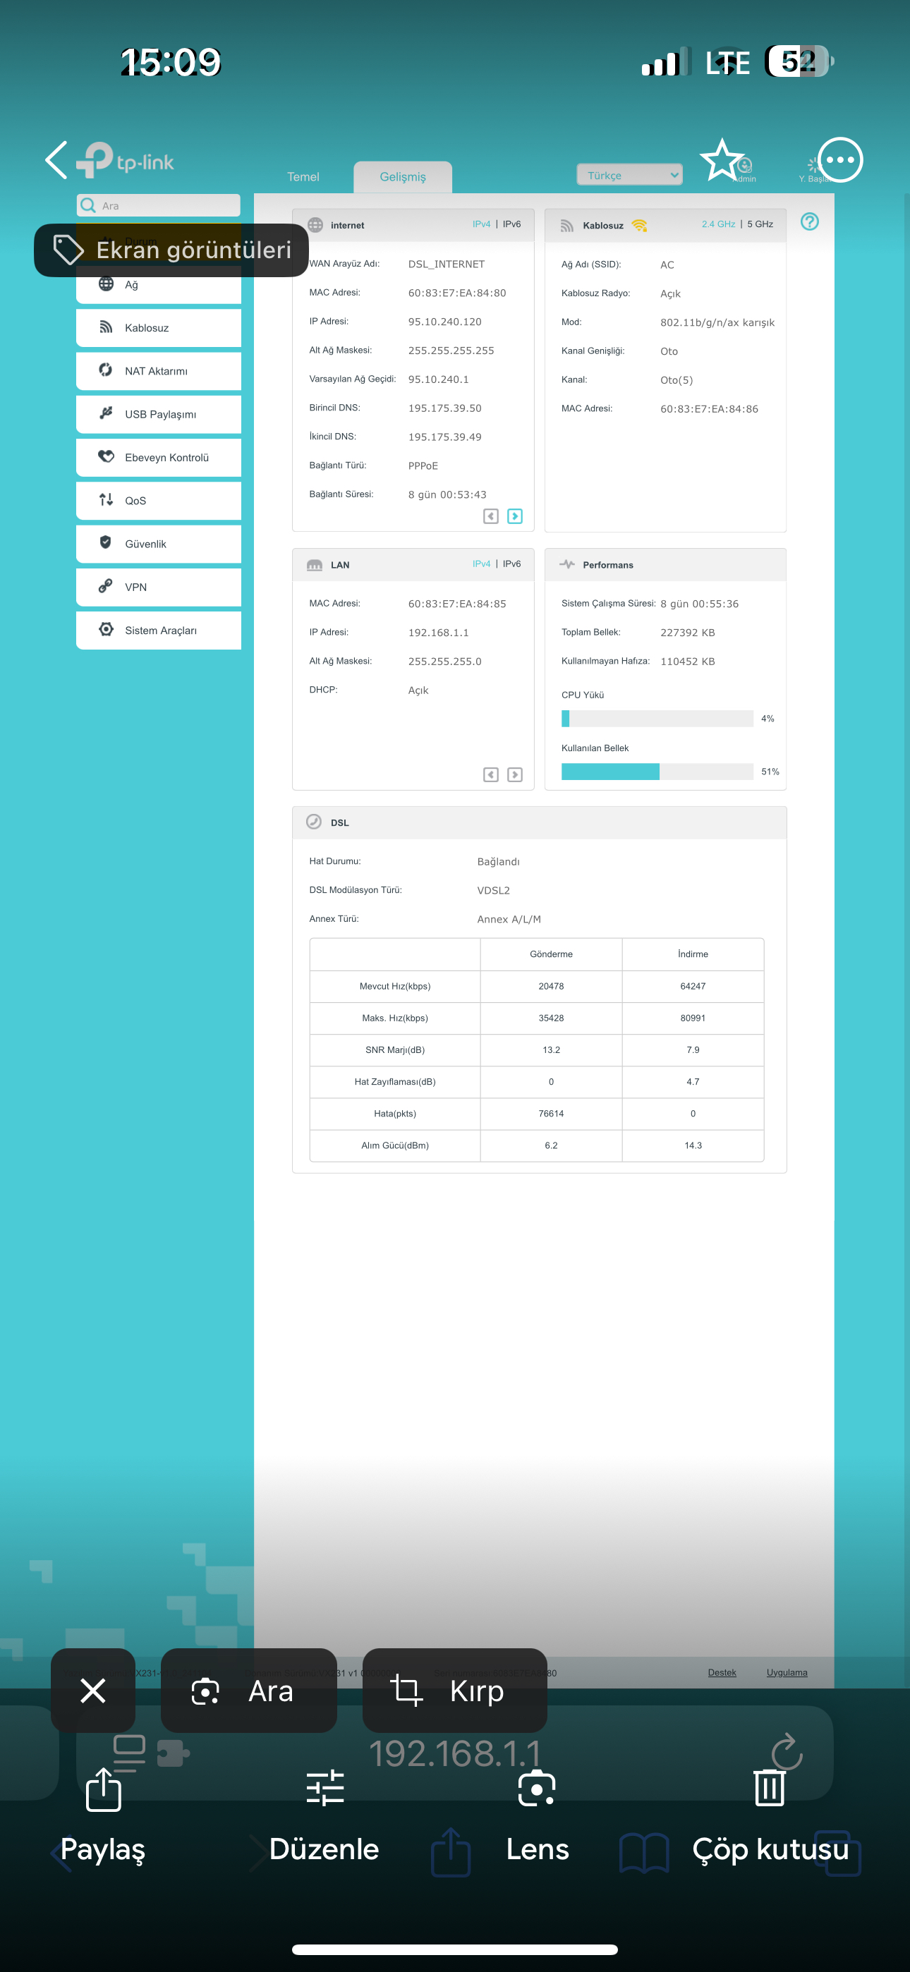Open the three-dots more options menu
The width and height of the screenshot is (910, 1972).
pyautogui.click(x=839, y=160)
